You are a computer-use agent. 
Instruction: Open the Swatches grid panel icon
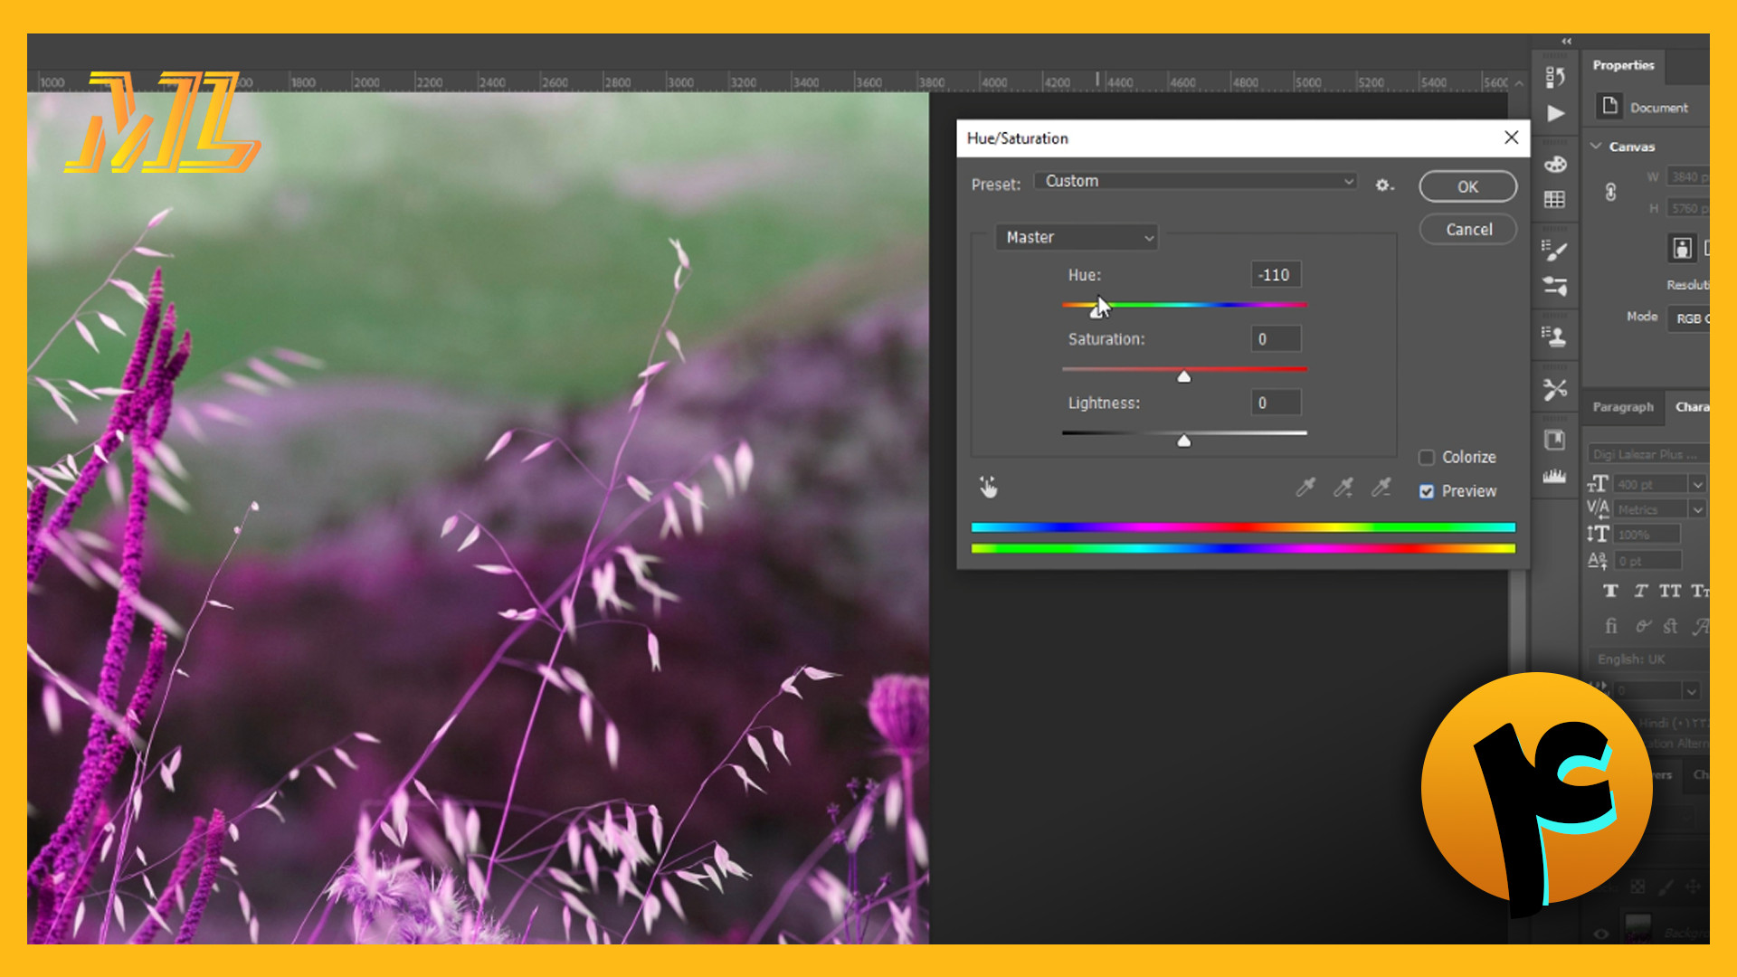pos(1555,199)
